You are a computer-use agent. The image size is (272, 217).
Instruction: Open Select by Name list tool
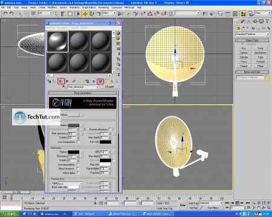point(63,14)
